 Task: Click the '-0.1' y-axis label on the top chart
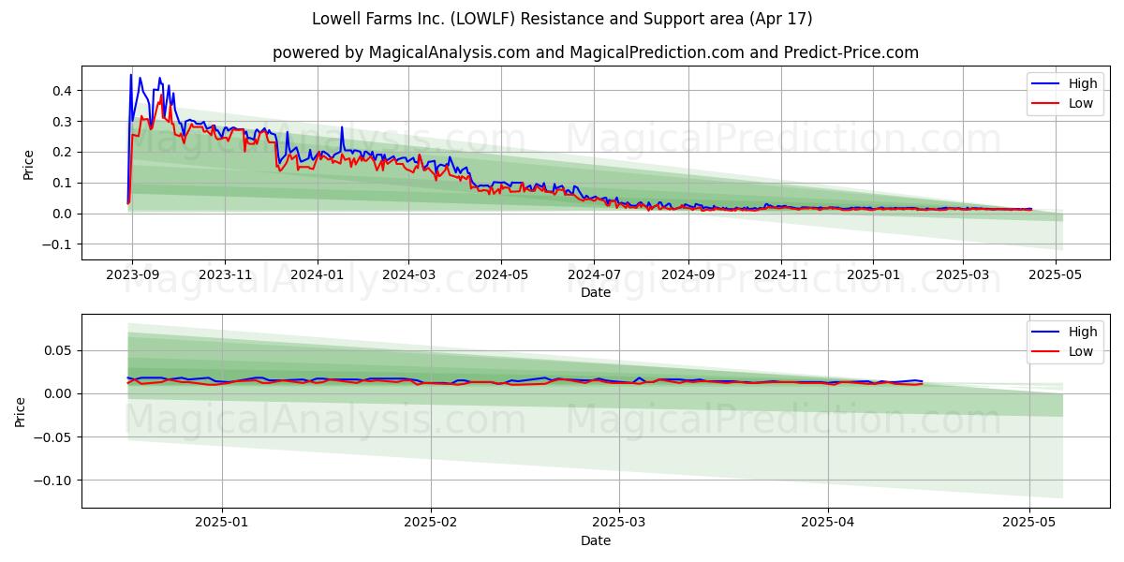click(58, 244)
